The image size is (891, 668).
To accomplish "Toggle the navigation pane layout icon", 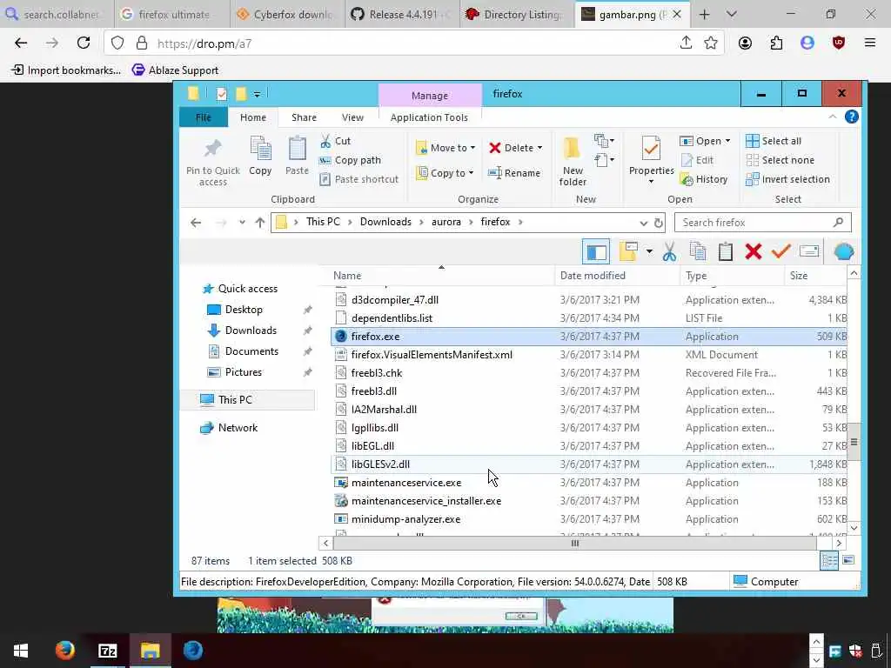I will (x=596, y=251).
